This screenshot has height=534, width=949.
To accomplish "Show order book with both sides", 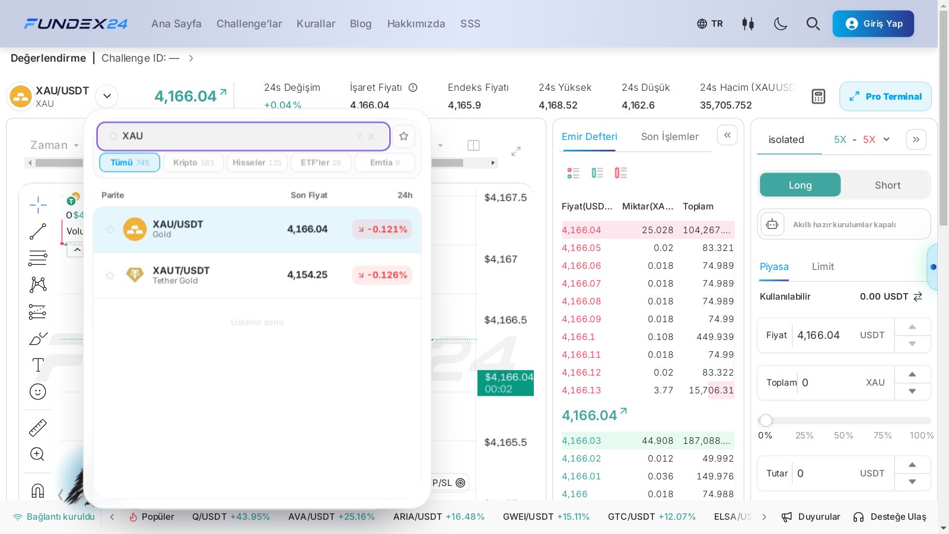I will click(x=573, y=173).
